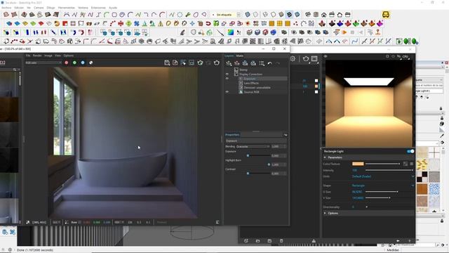Switch to the Layers tab
449x253 pixels.
(229, 56)
